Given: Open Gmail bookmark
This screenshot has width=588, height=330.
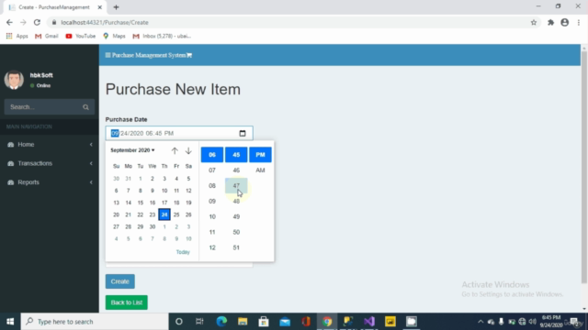Looking at the screenshot, I should pos(47,36).
